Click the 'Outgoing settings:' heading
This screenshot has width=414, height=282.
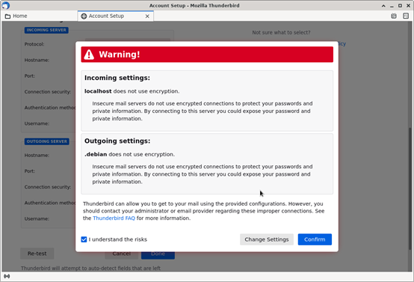[117, 141]
